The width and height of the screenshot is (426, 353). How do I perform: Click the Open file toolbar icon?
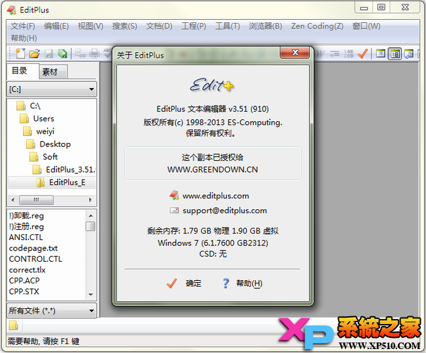(x=35, y=54)
